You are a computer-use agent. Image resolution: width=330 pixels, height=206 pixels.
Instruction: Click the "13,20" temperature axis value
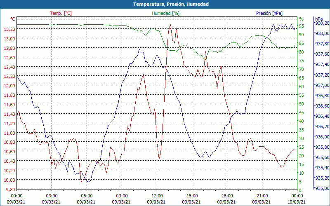pos(9,29)
